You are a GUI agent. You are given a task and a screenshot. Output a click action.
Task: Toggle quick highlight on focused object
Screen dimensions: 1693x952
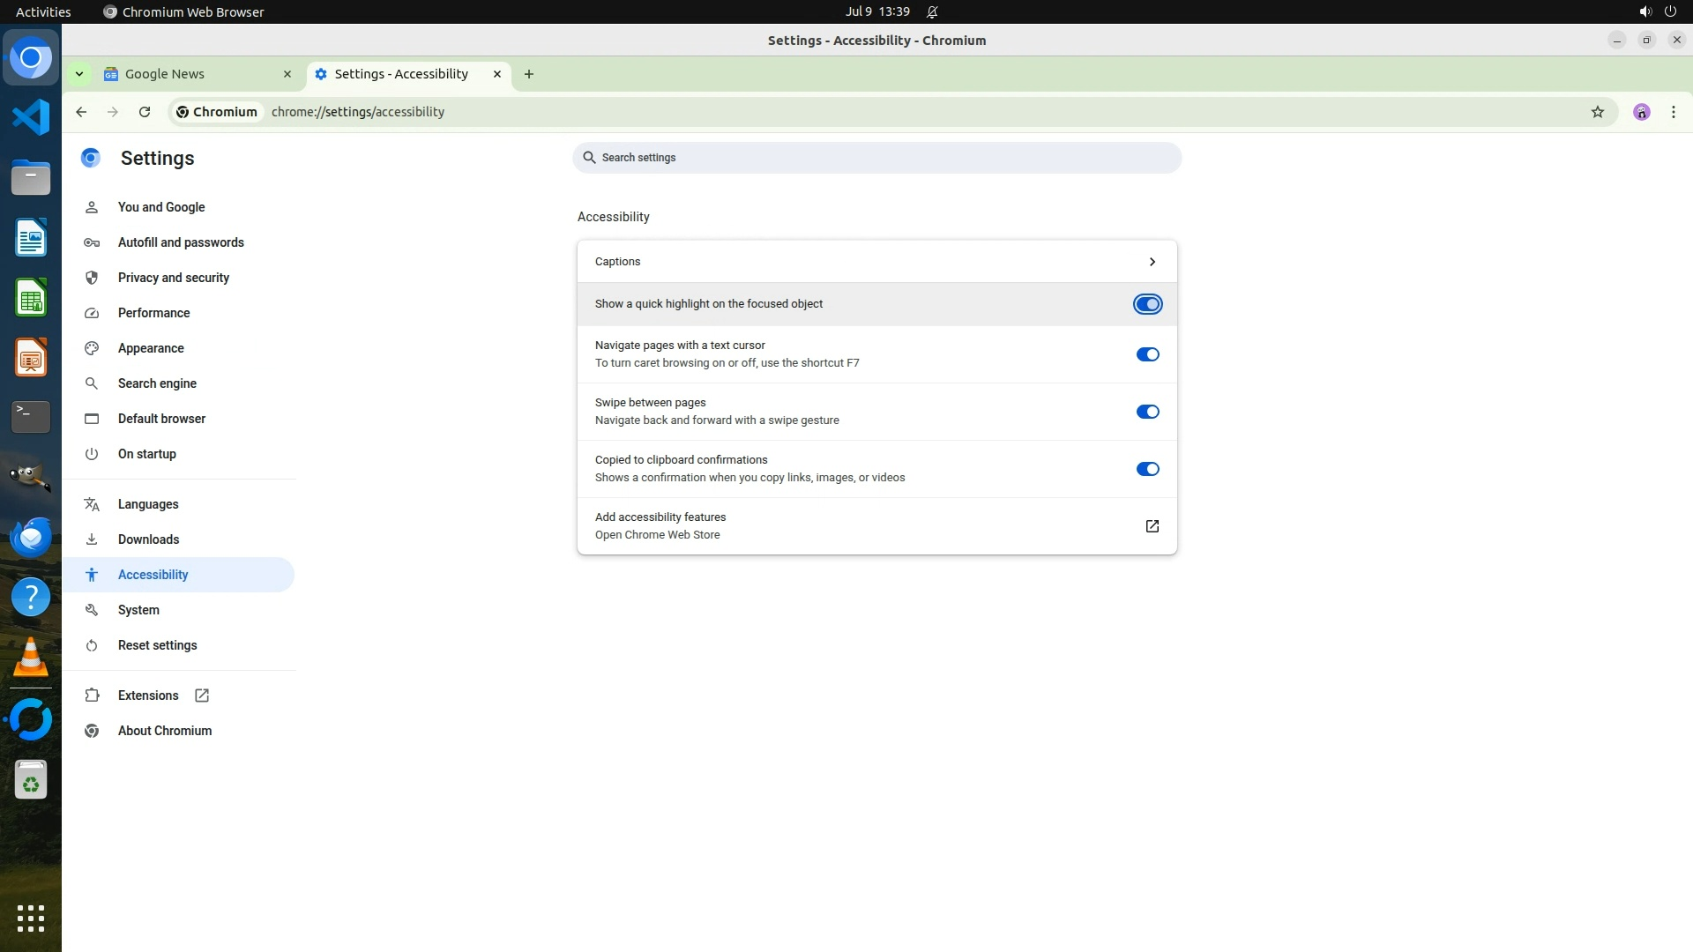point(1147,304)
